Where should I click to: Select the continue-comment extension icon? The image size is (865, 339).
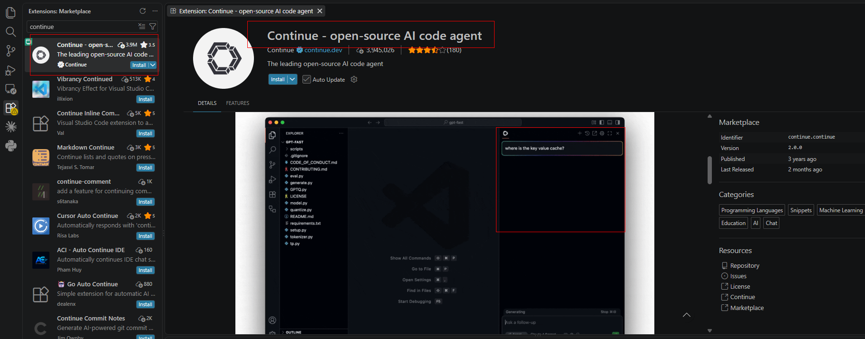[41, 191]
